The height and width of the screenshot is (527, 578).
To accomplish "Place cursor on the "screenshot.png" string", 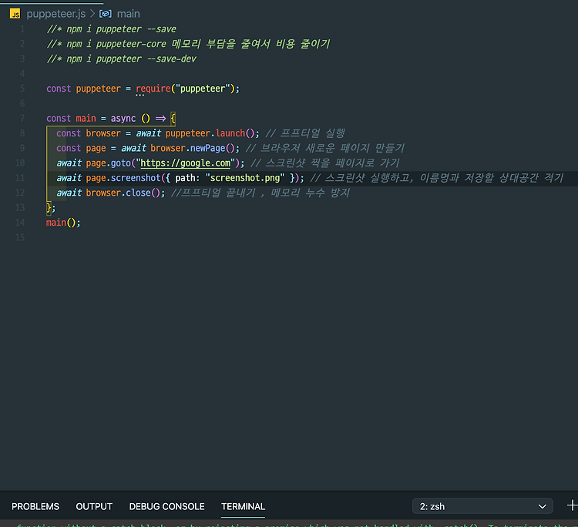I will [245, 178].
